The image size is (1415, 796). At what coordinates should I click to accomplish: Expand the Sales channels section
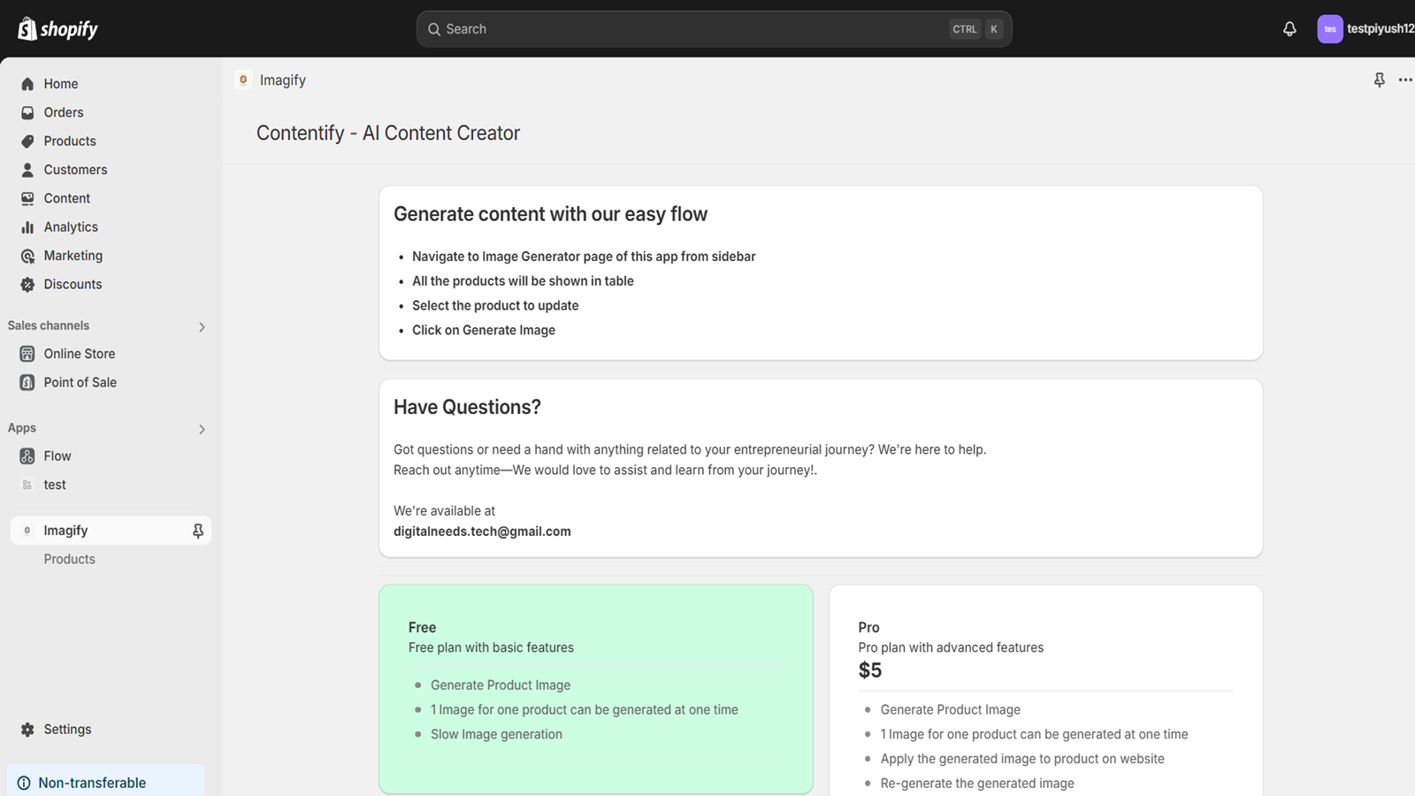point(202,326)
